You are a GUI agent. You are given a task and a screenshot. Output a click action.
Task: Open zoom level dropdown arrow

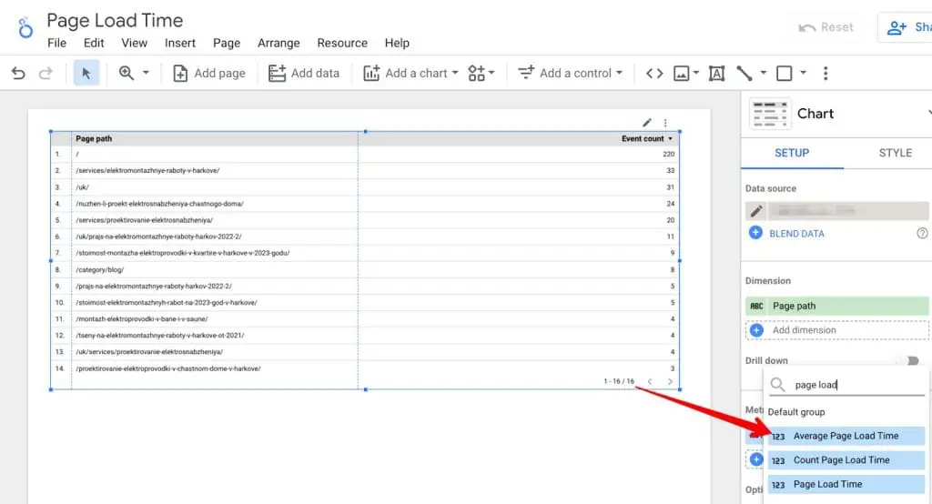tap(146, 73)
